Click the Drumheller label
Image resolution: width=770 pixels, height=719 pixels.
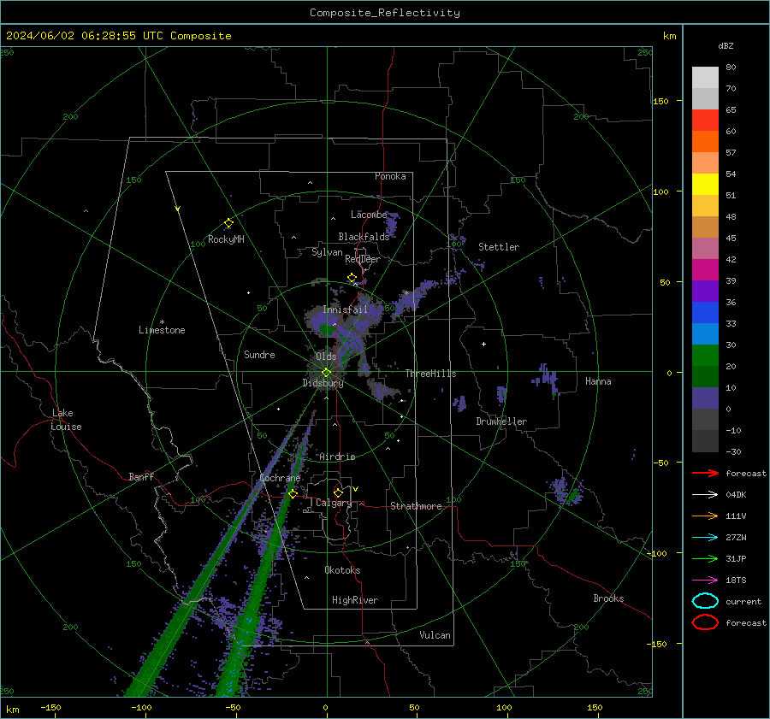click(501, 421)
